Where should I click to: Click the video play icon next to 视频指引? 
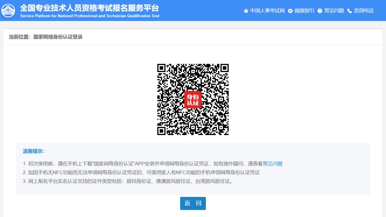coord(290,11)
